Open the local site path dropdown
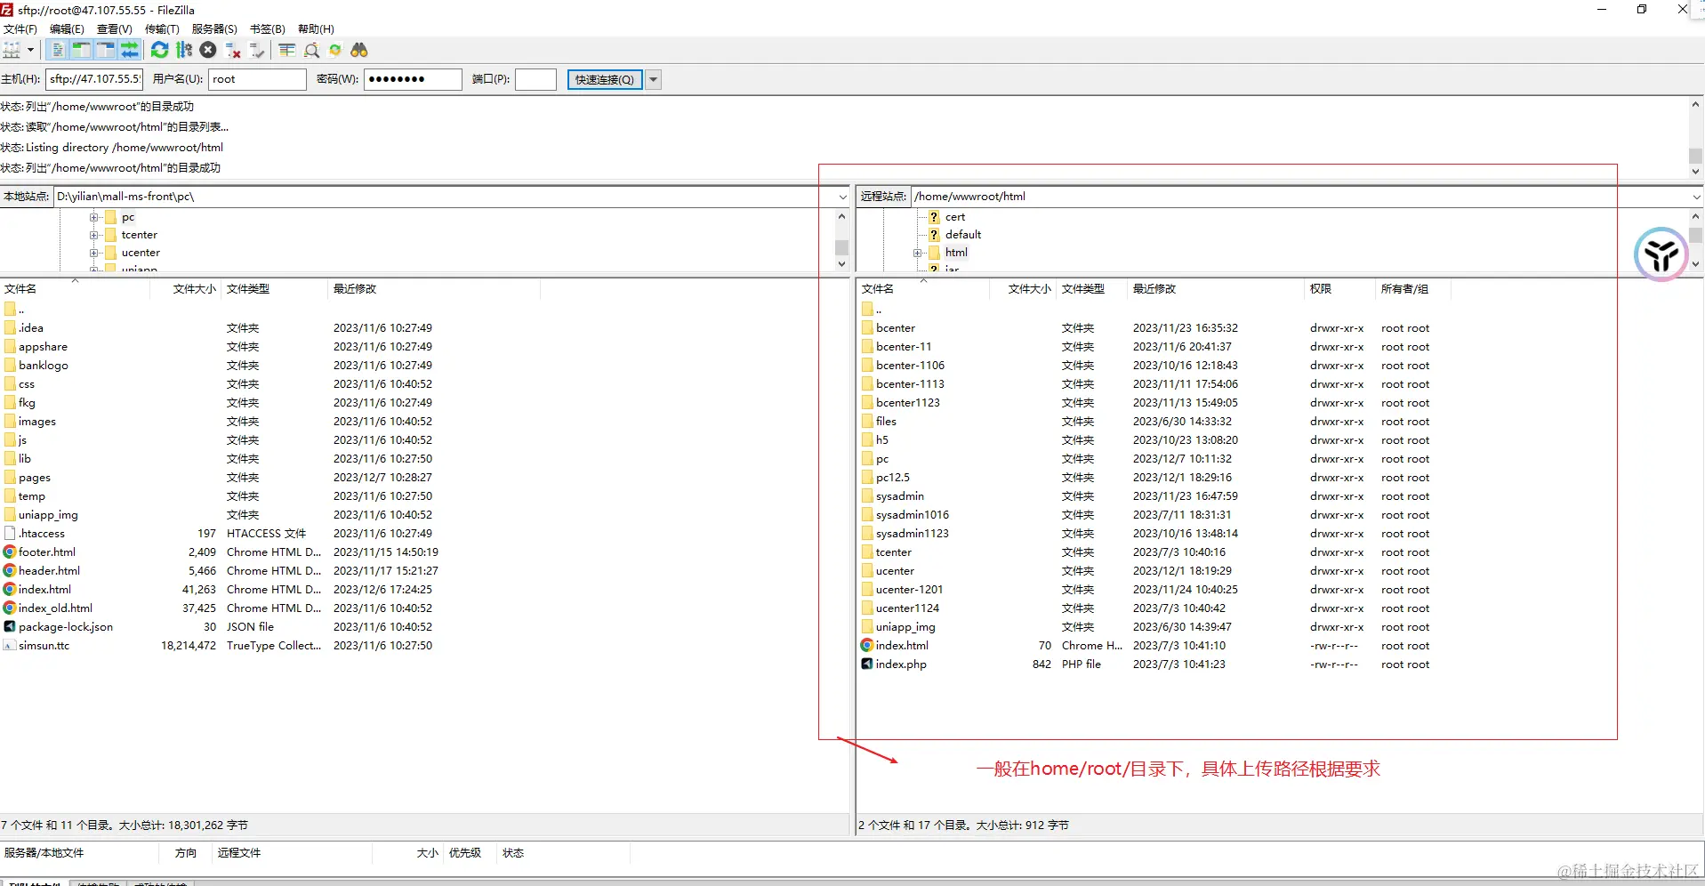1705x886 pixels. point(843,197)
